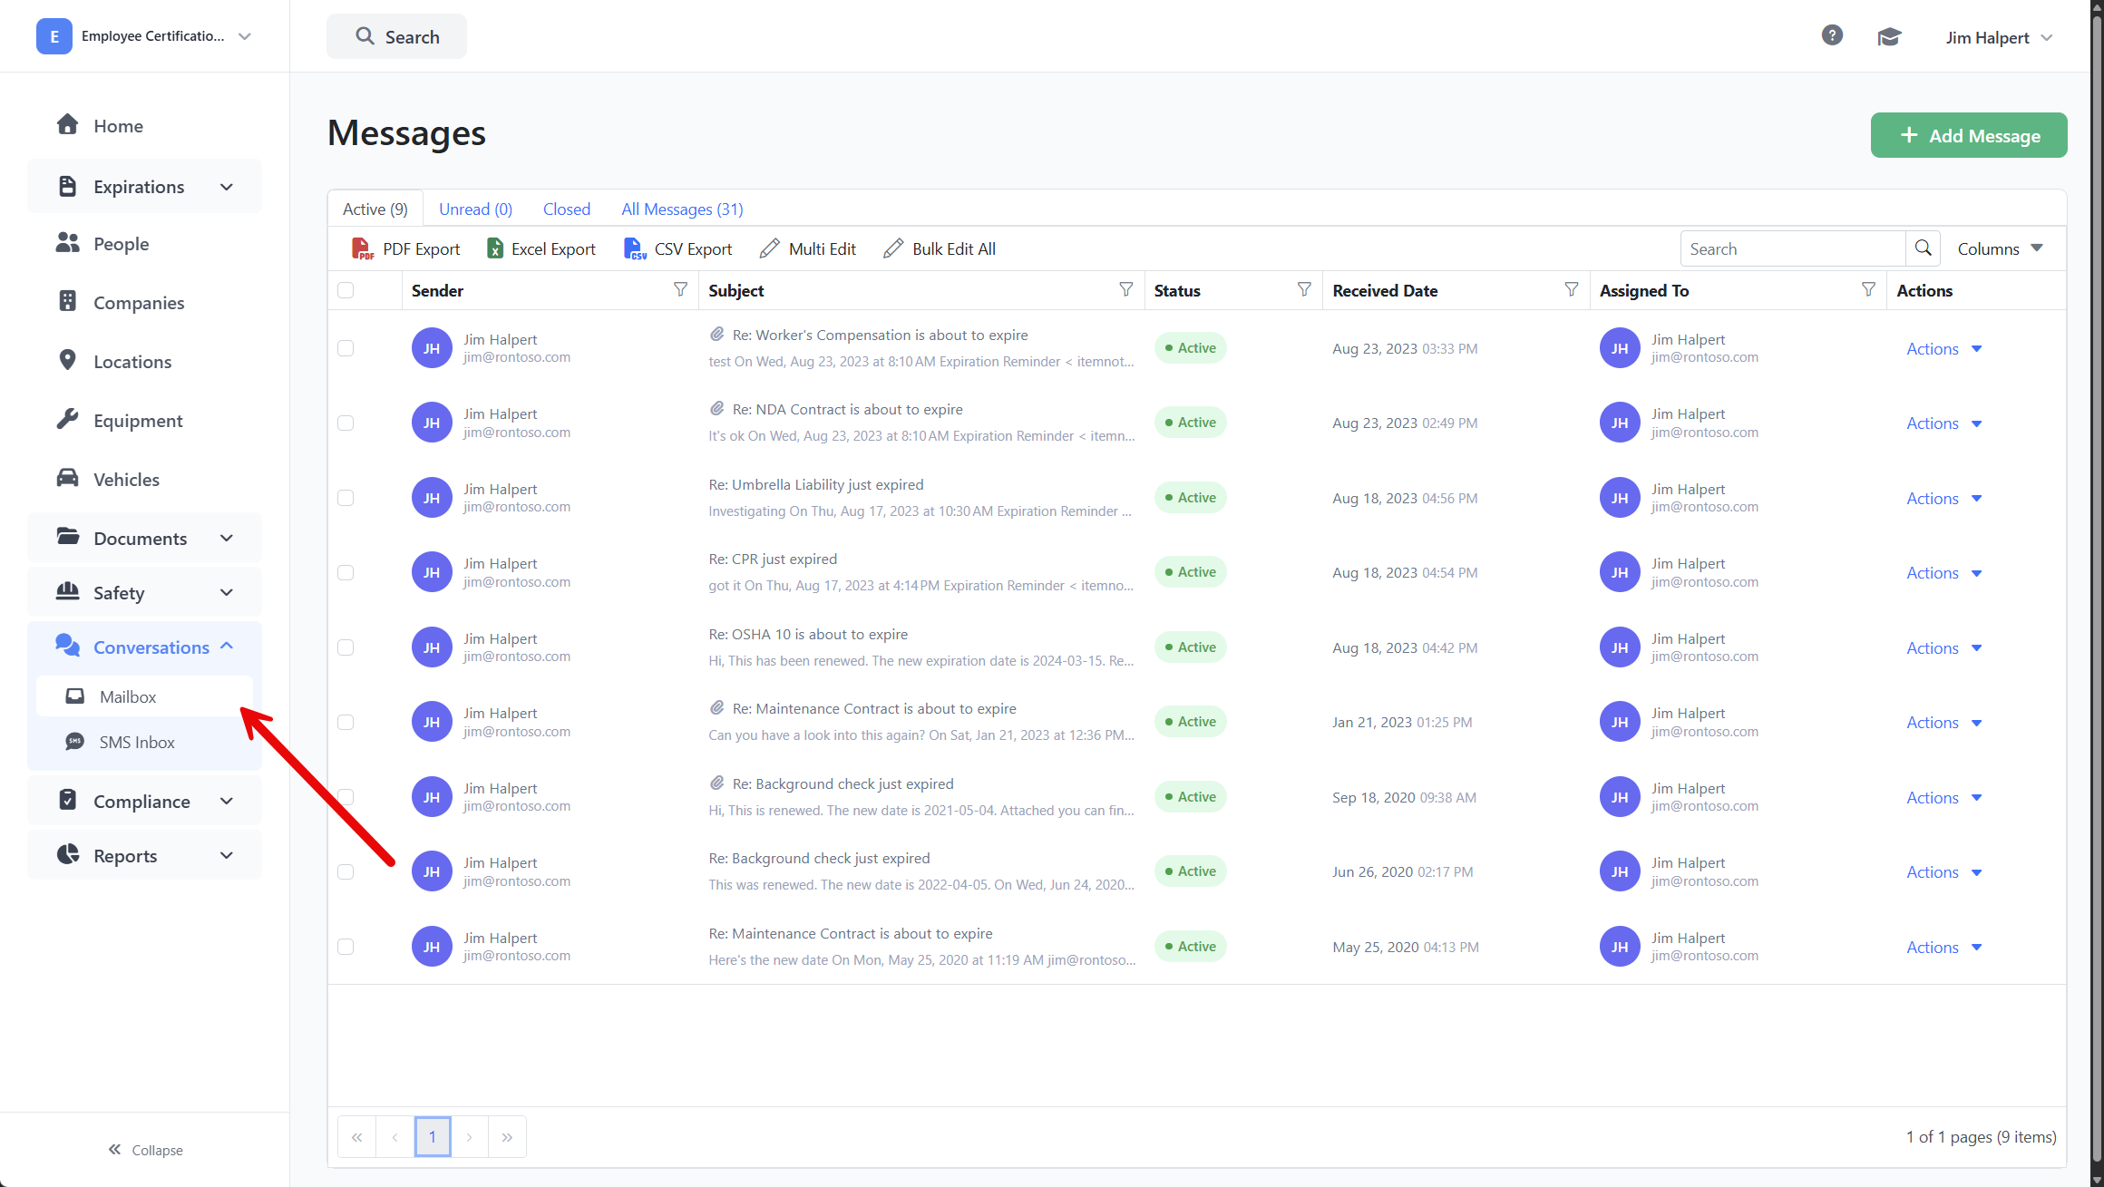The width and height of the screenshot is (2104, 1187).
Task: Open the Status column filter icon
Action: click(1304, 289)
